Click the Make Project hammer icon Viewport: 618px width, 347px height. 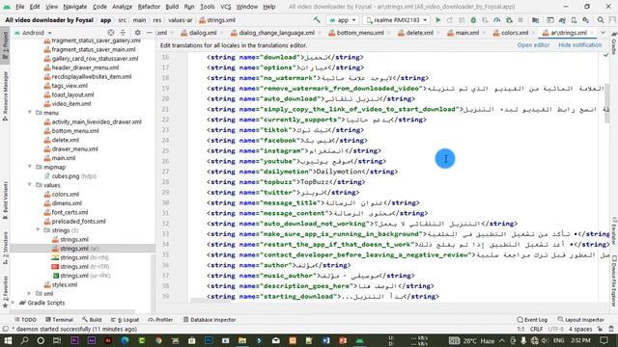coord(317,19)
